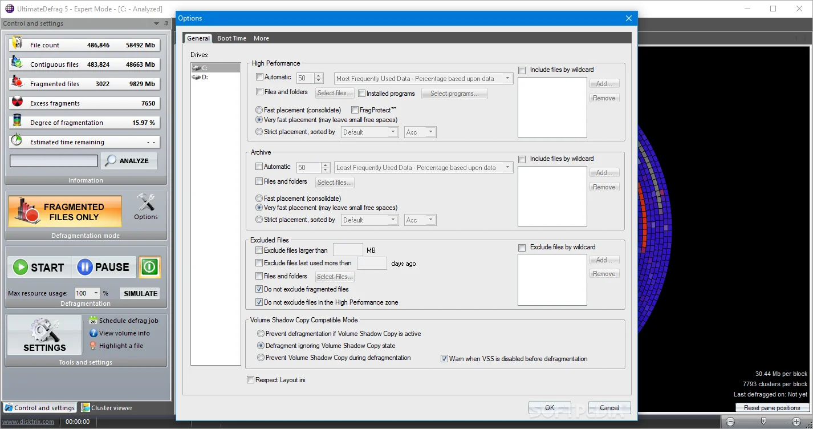This screenshot has height=429, width=813.
Task: Adjust the zoom slider in status bar
Action: (763, 422)
